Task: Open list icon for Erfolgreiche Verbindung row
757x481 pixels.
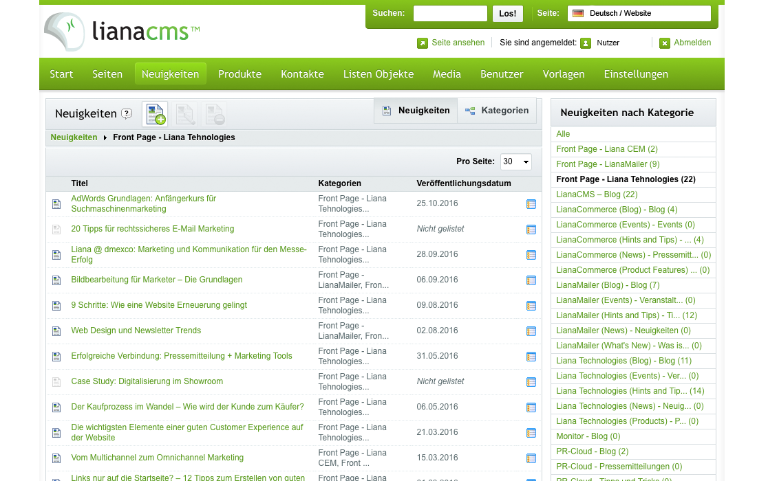Action: click(531, 357)
